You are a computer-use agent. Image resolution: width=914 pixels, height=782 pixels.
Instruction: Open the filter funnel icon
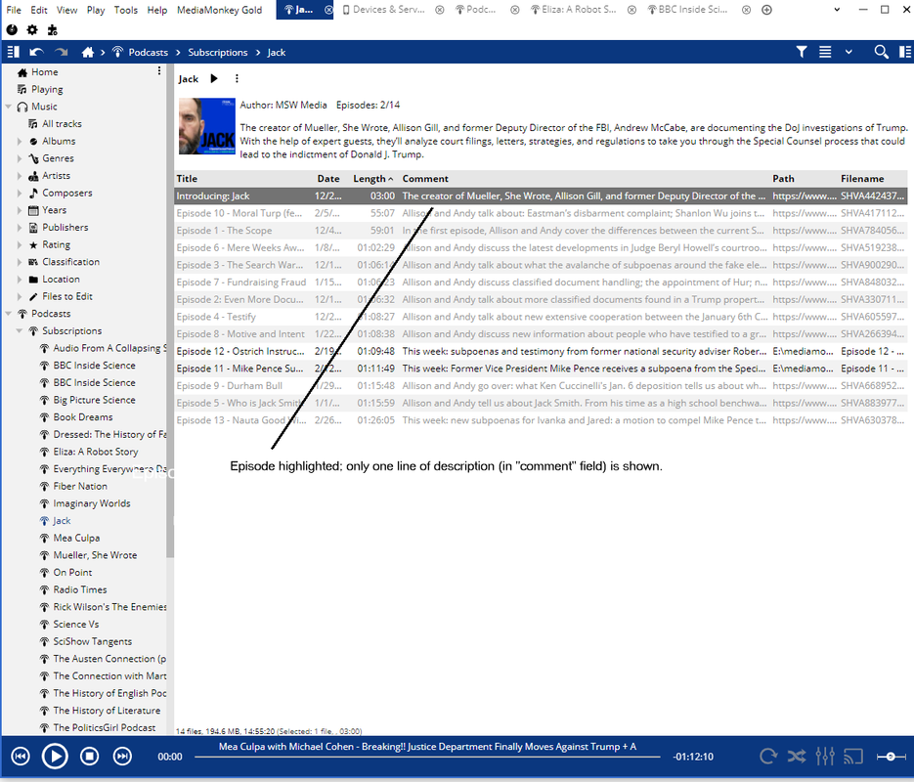802,52
